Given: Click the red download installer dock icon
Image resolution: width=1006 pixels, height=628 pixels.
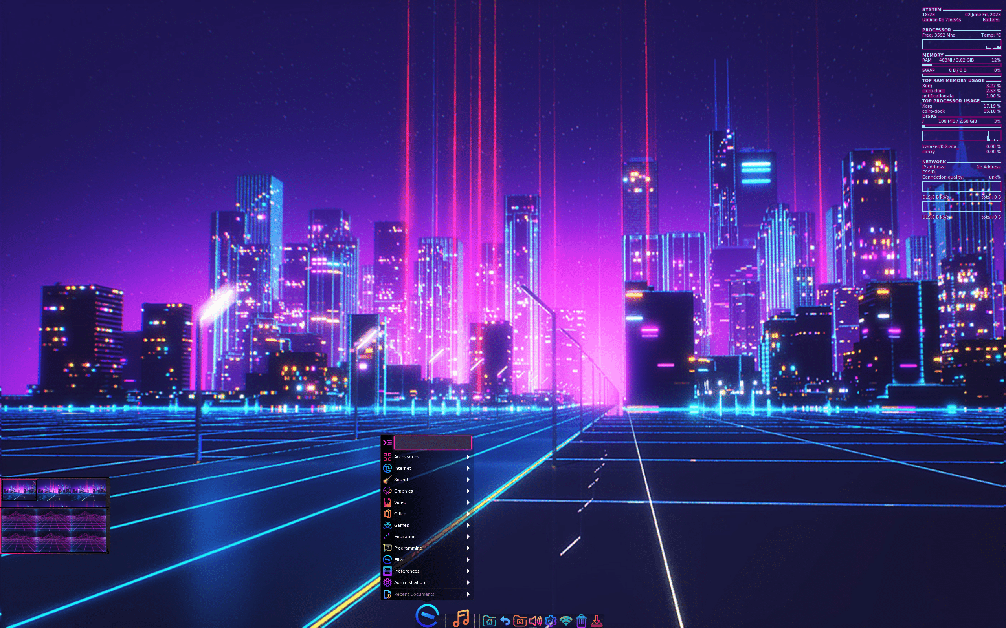Looking at the screenshot, I should 597,621.
